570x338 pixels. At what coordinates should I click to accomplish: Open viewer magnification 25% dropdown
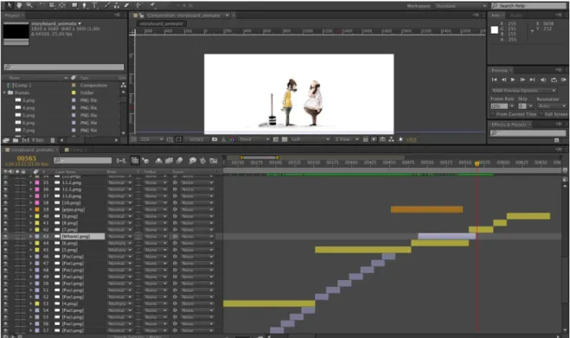pyautogui.click(x=151, y=139)
